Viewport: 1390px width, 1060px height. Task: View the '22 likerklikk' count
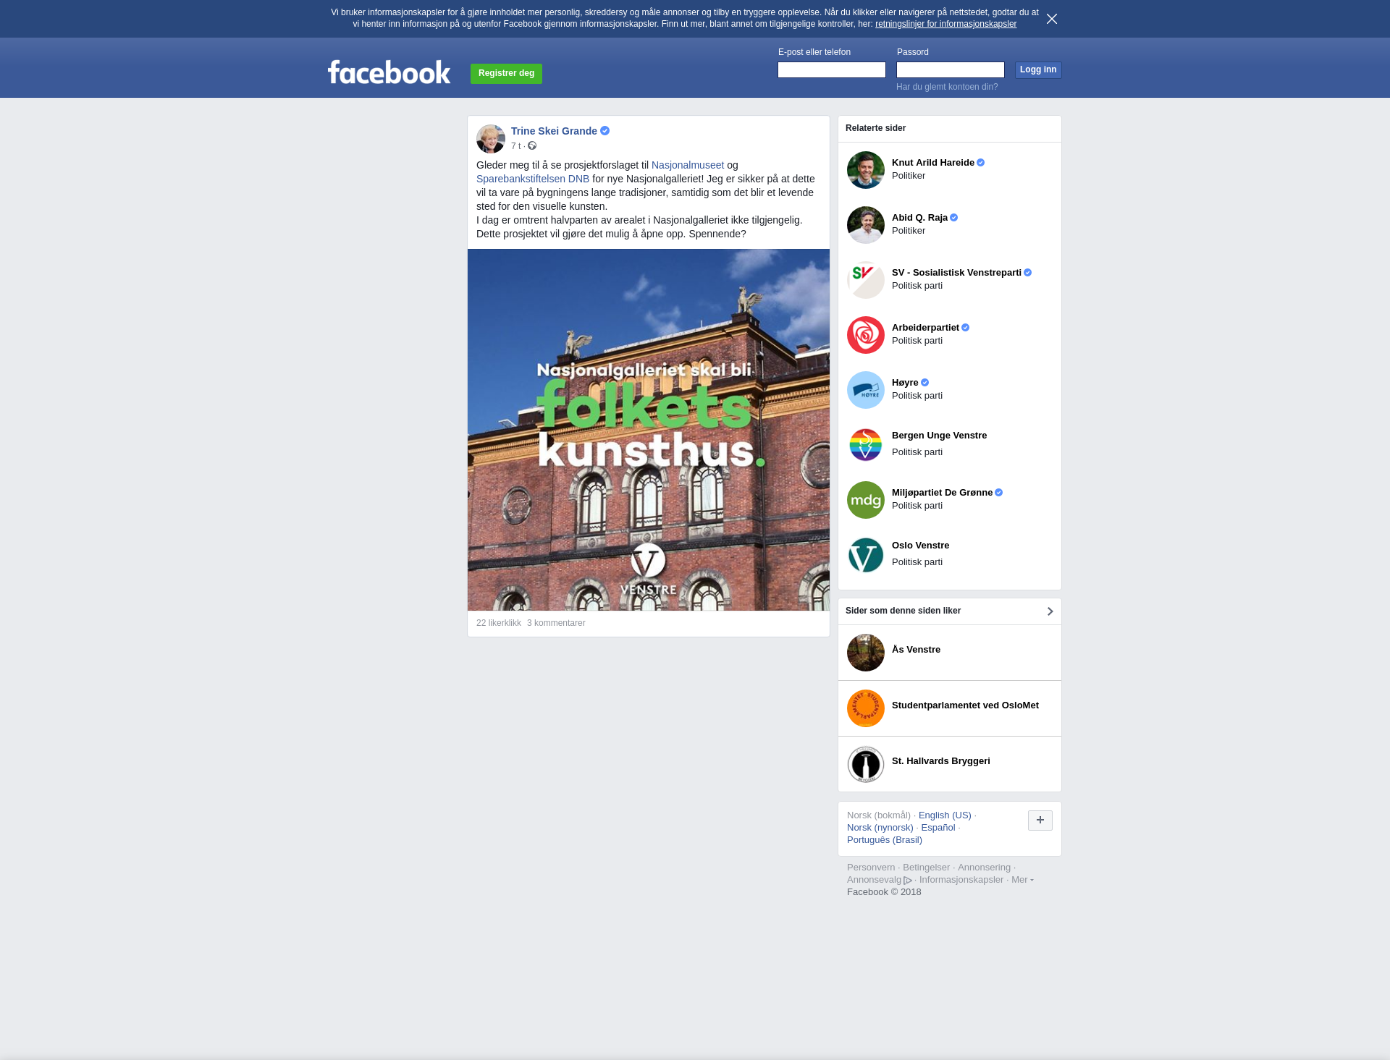click(x=499, y=623)
